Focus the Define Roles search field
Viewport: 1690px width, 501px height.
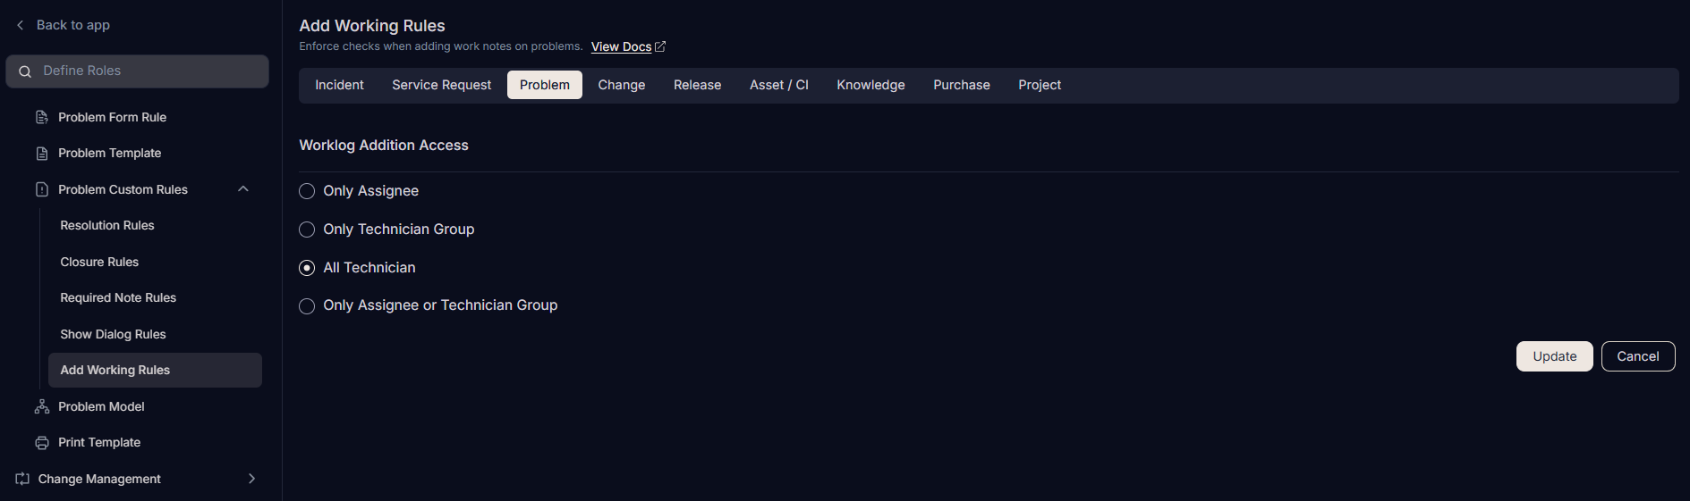tap(137, 71)
